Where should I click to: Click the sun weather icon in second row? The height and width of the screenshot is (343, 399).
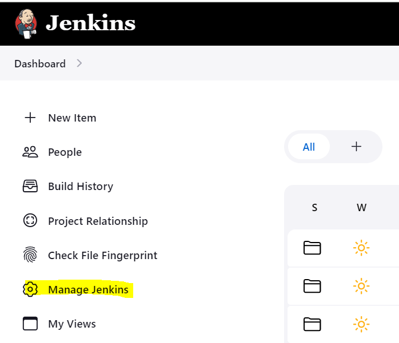coord(361,286)
